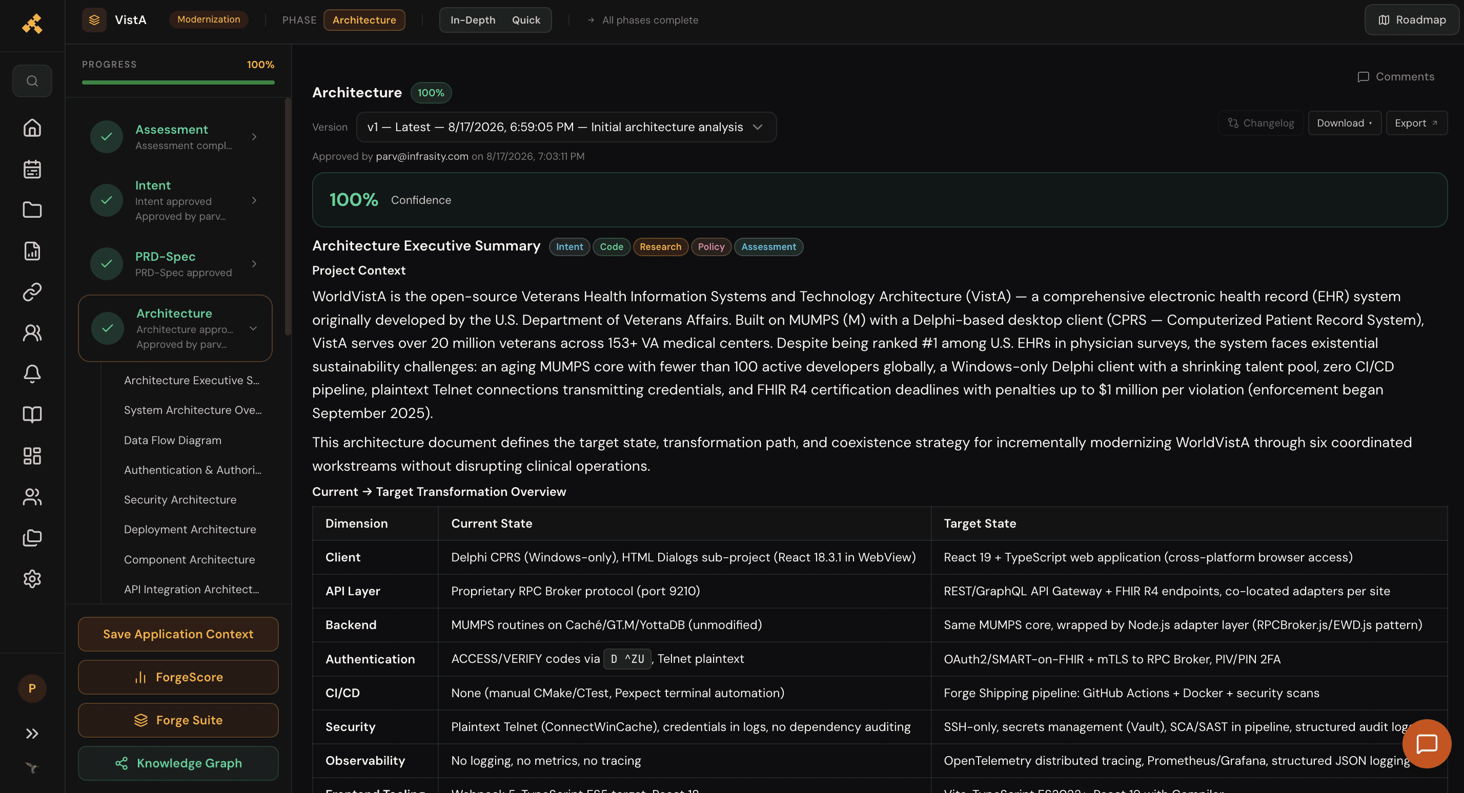The image size is (1464, 793).
Task: Switch to In-Depth mode
Action: (473, 20)
